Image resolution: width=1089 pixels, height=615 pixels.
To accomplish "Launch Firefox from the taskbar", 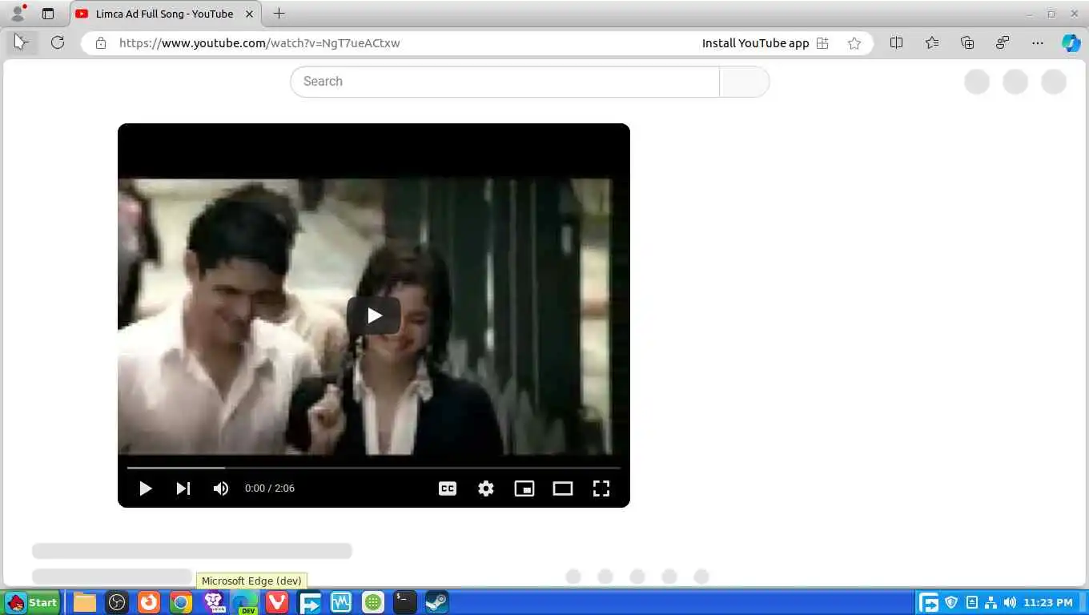I will (149, 602).
